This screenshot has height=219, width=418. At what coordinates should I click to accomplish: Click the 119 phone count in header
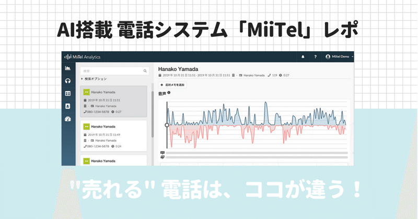click(275, 75)
